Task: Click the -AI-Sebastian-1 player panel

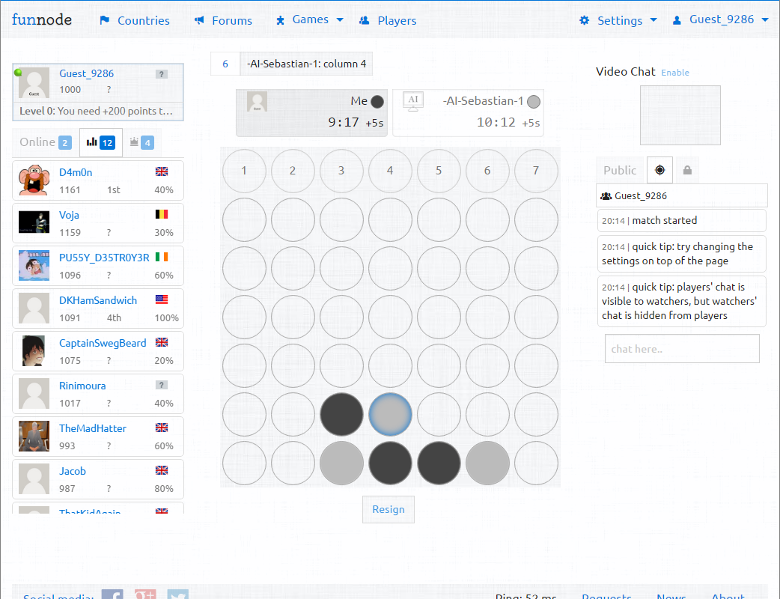Action: pos(468,113)
